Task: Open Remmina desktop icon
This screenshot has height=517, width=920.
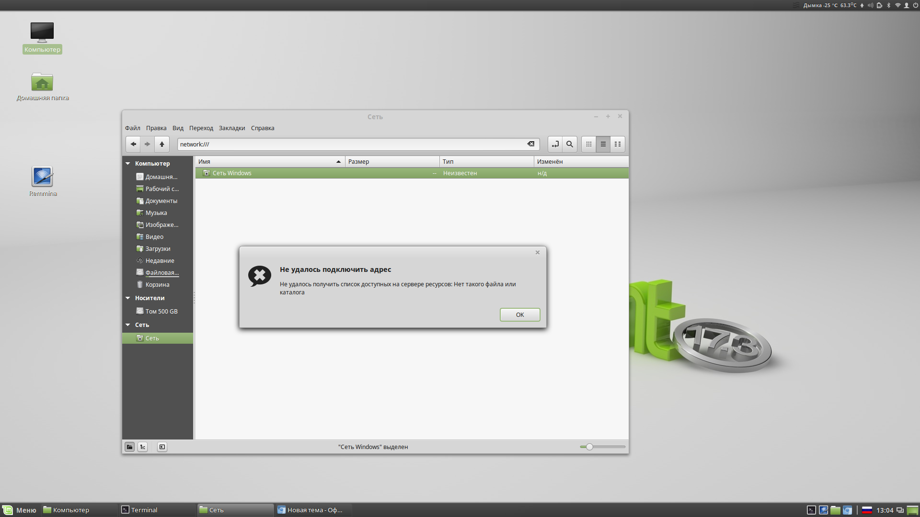Action: [x=42, y=177]
